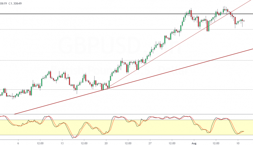Click the time axis label 13
253x145 pixels.
click(62, 143)
